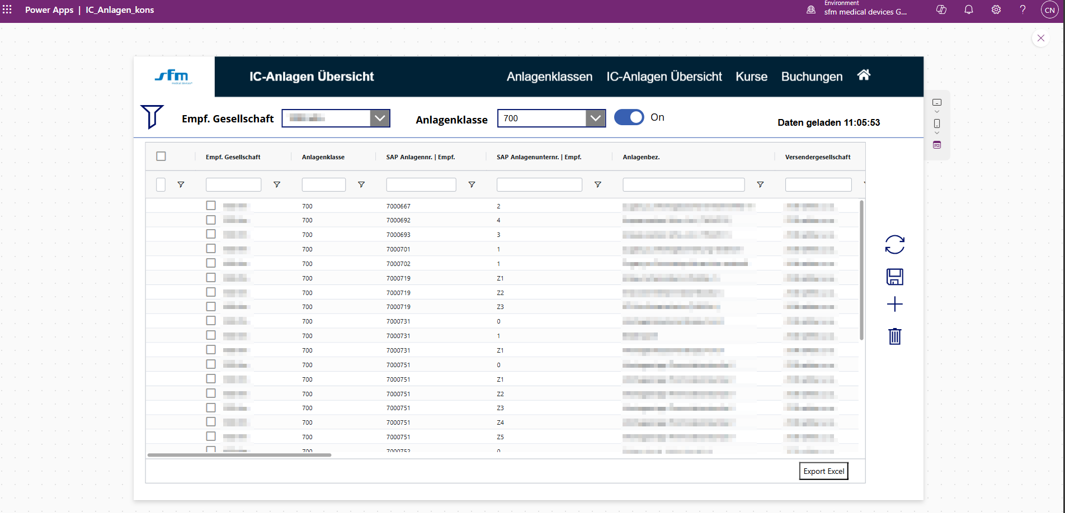Click the Anlagenbez. filter text field
This screenshot has height=513, width=1065.
coord(683,185)
